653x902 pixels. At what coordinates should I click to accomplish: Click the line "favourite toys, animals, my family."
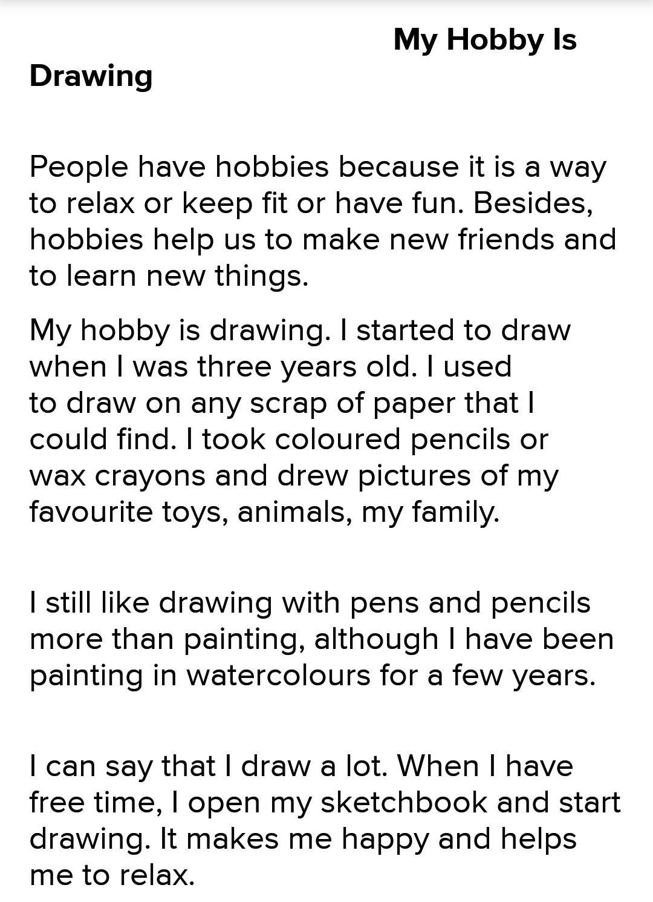point(264,513)
